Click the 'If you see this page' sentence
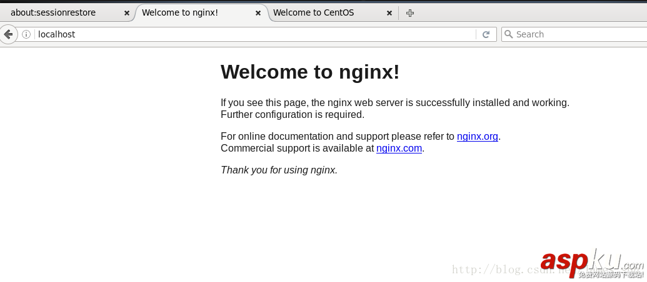Viewport: 647px width, 282px height. pyautogui.click(x=395, y=102)
